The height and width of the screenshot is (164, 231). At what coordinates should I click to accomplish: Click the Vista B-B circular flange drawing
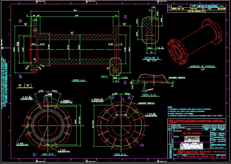(46, 123)
